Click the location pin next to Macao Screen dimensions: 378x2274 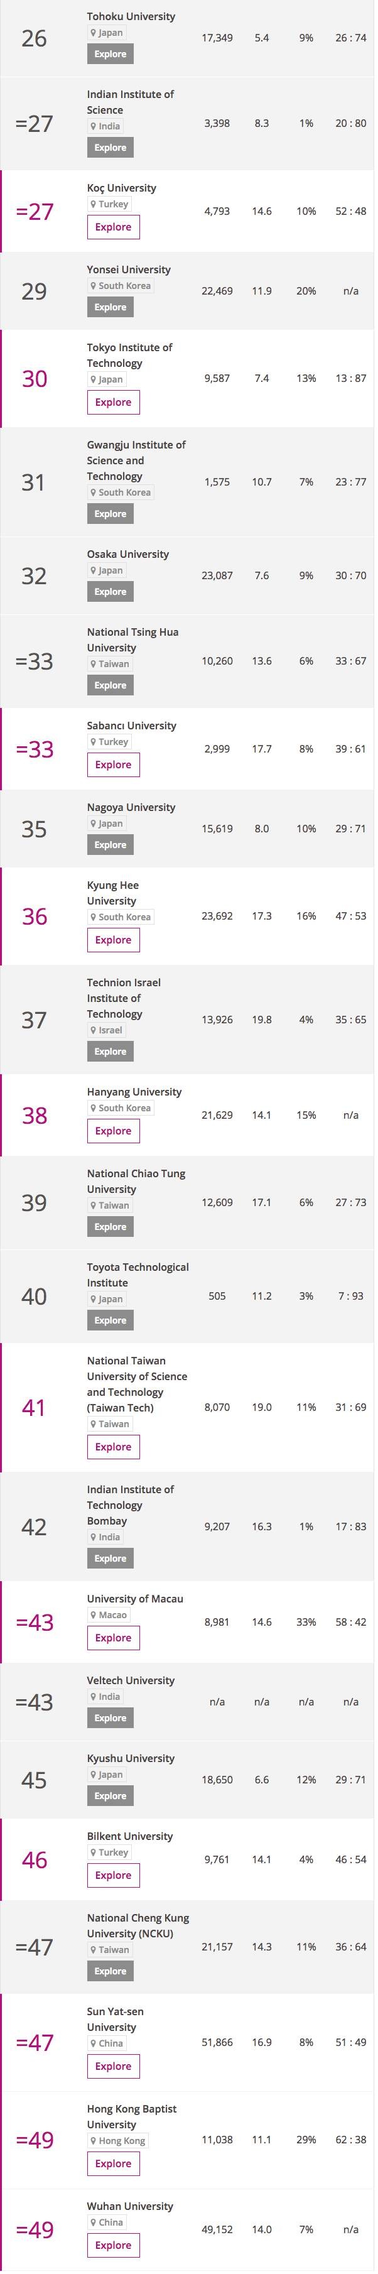(94, 1614)
